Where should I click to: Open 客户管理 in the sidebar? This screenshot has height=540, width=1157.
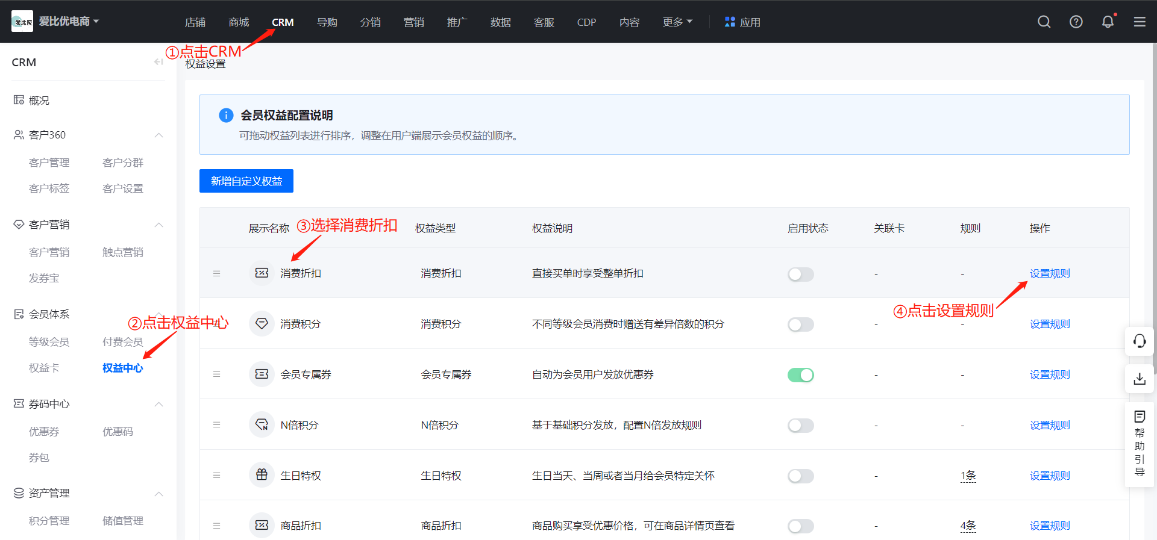(x=49, y=163)
